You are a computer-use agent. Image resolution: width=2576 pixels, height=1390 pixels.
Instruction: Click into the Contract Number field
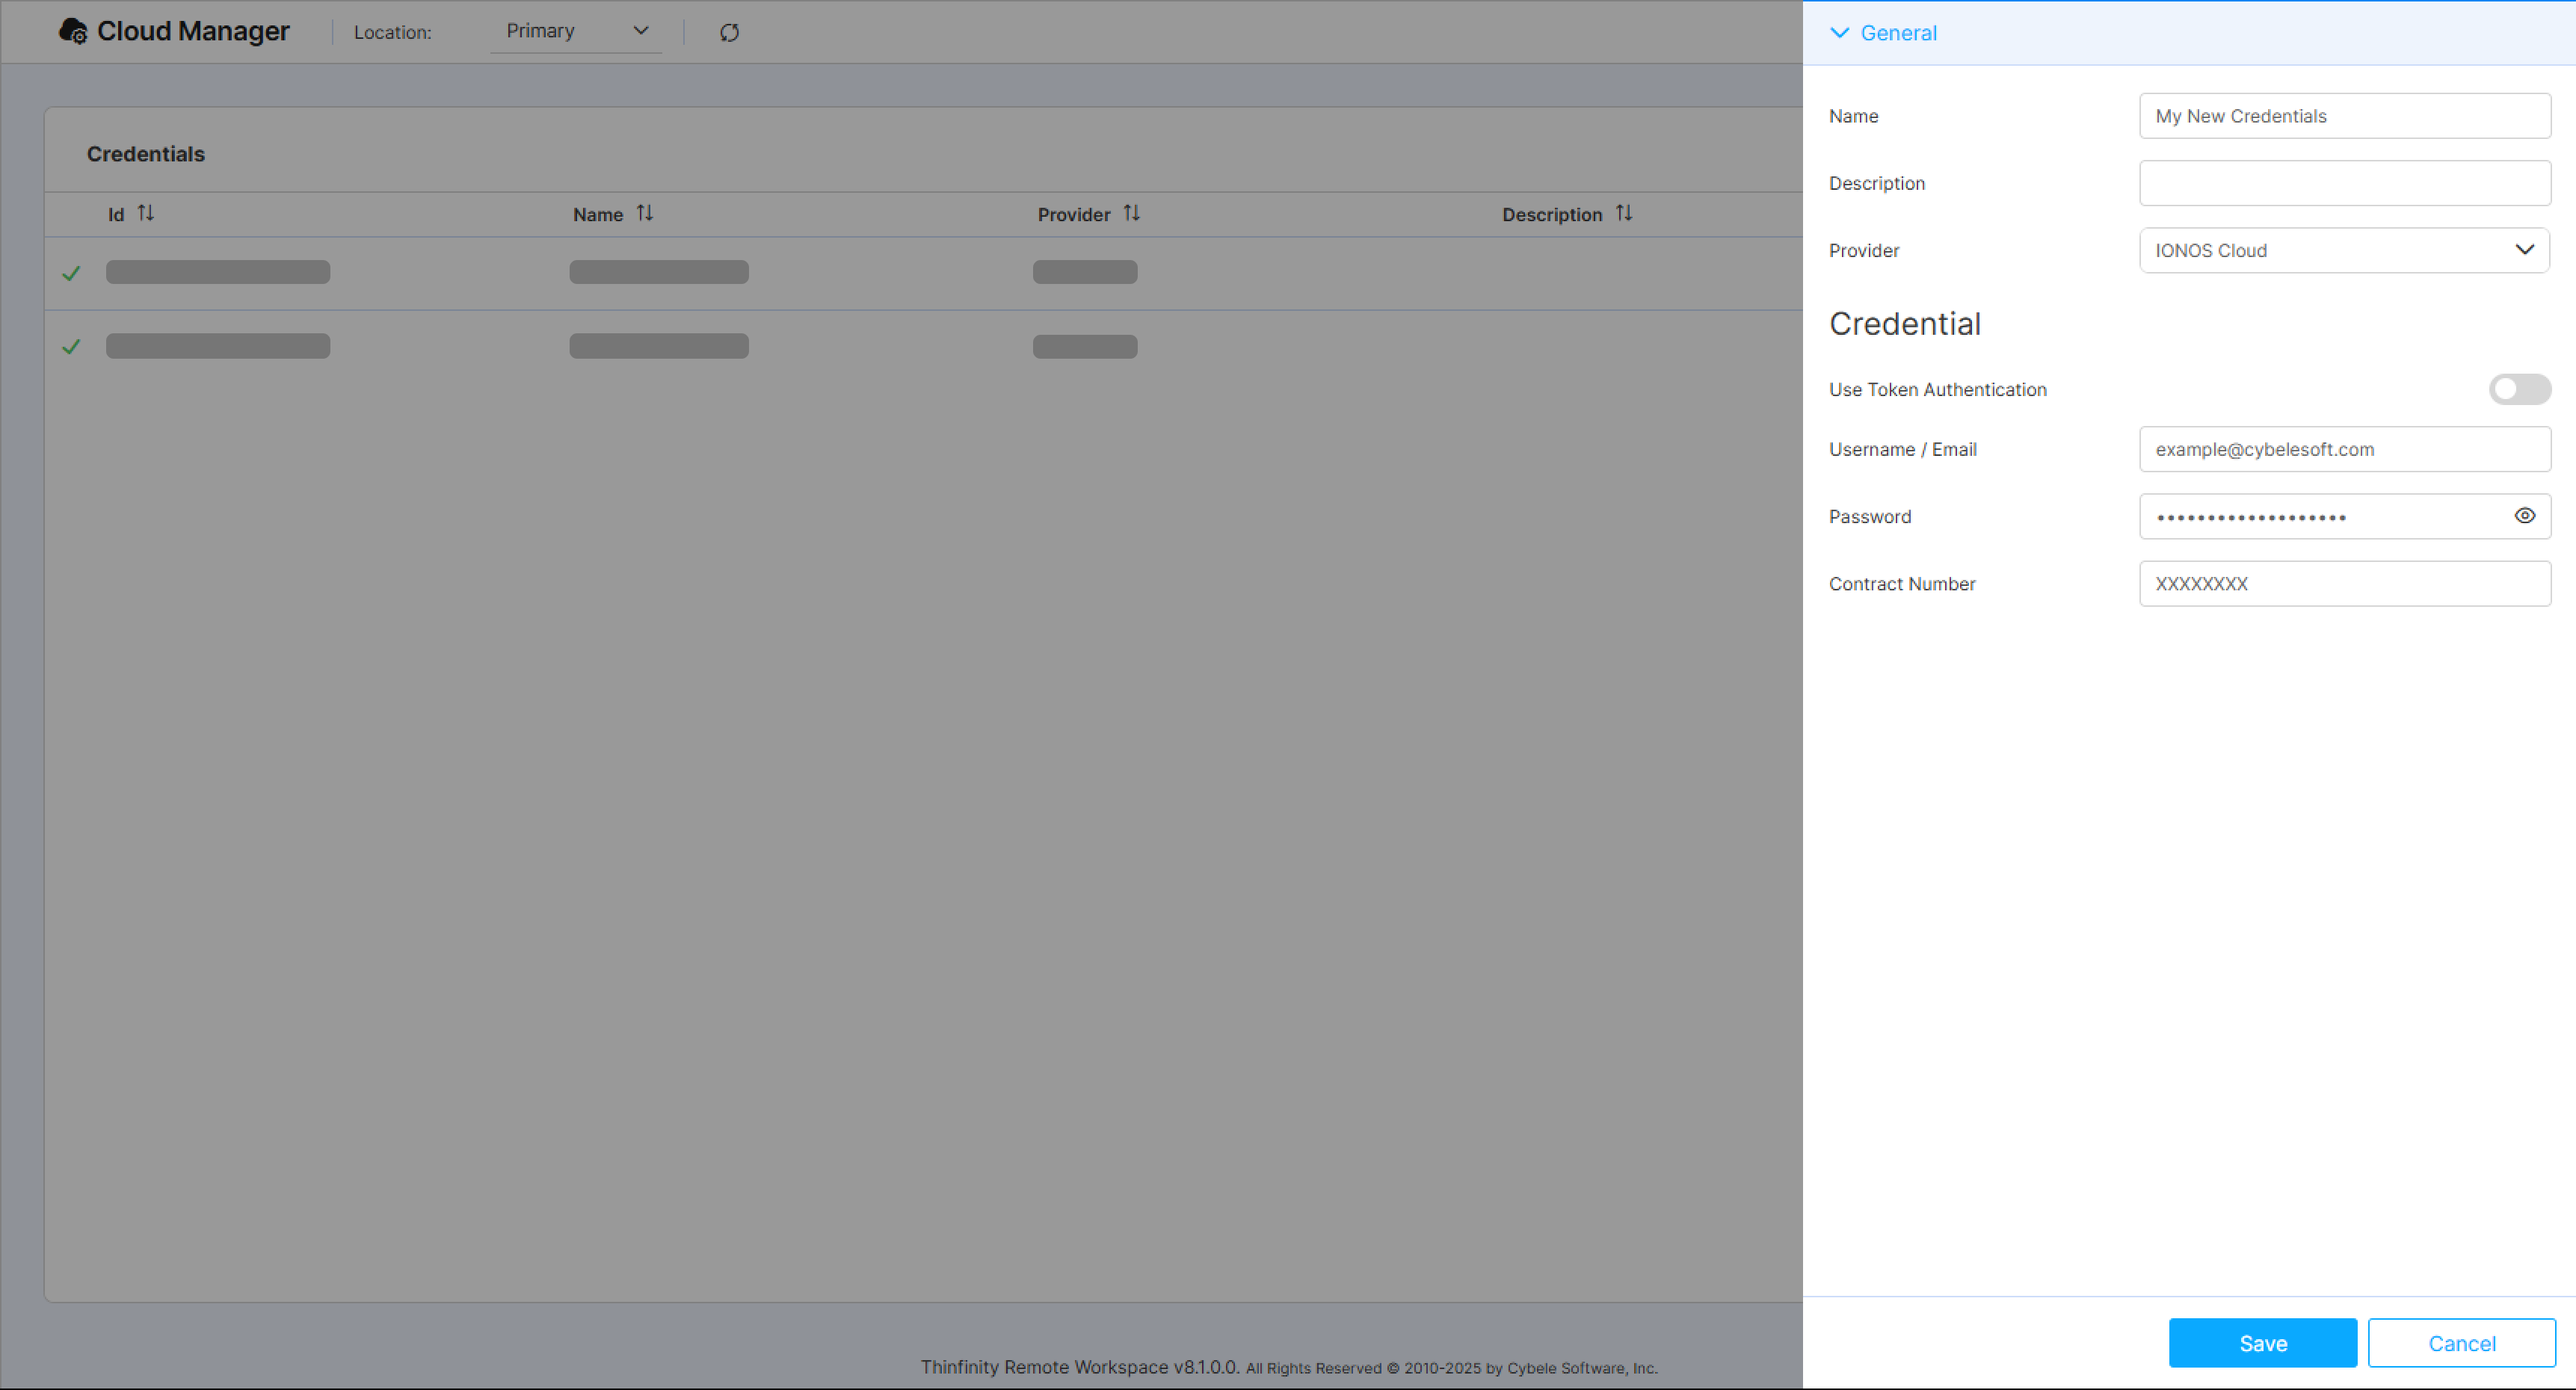click(x=2343, y=583)
